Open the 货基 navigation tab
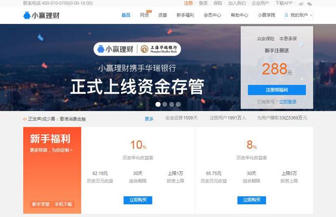The width and height of the screenshot is (336, 217). point(163,15)
